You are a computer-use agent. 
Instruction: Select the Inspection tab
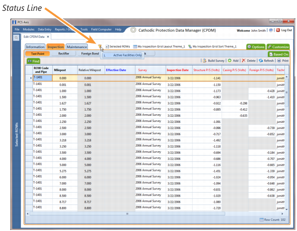(x=55, y=47)
